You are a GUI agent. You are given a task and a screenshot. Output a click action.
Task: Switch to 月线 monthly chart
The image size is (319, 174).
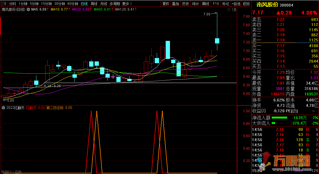(x=104, y=4)
